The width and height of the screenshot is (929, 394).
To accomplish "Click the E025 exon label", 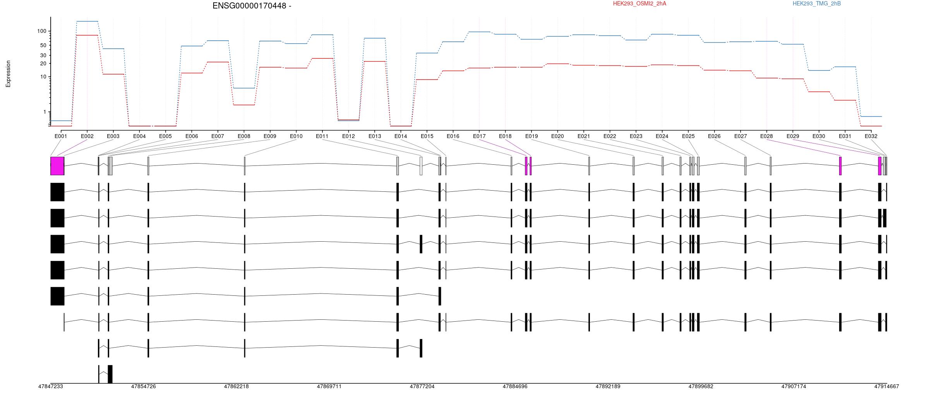I will [688, 136].
